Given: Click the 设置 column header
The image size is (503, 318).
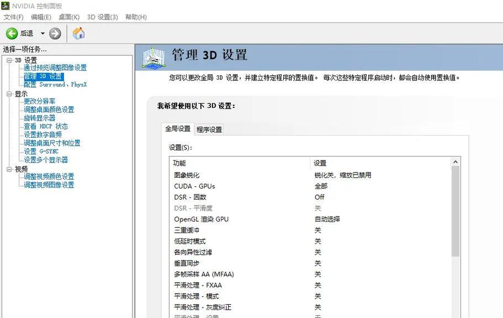Looking at the screenshot, I should click(x=381, y=163).
